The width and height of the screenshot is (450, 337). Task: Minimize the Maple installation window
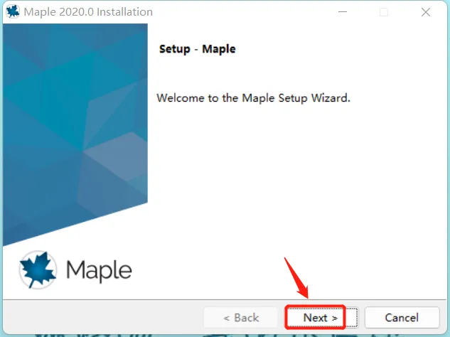(343, 12)
